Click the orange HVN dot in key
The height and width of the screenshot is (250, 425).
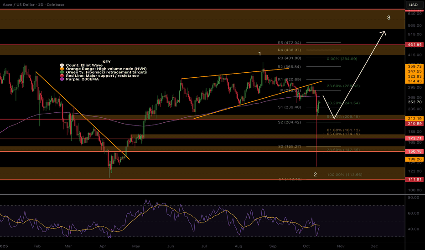click(x=62, y=69)
